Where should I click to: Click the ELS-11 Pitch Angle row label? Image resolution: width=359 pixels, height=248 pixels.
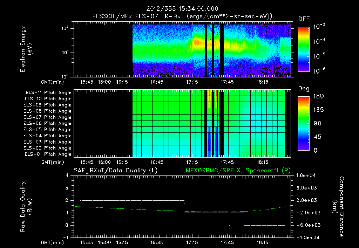click(x=48, y=93)
